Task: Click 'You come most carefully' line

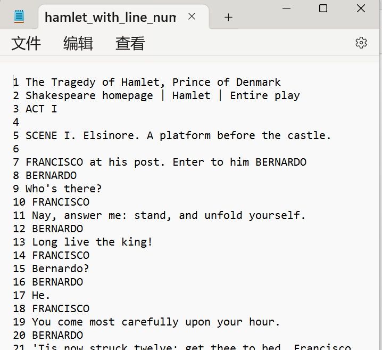Action: pyautogui.click(x=106, y=322)
